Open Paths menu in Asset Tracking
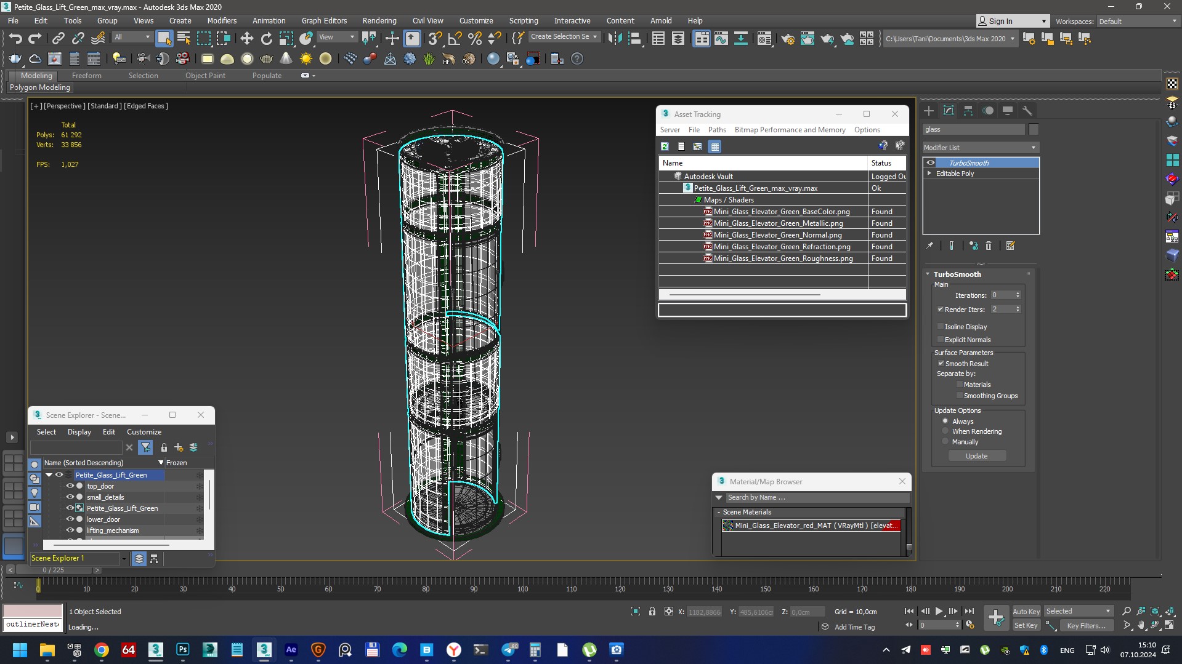1182x664 pixels. (717, 130)
